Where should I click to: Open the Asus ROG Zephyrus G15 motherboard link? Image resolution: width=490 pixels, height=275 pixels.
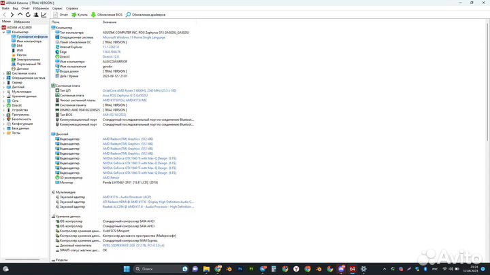pyautogui.click(x=125, y=96)
